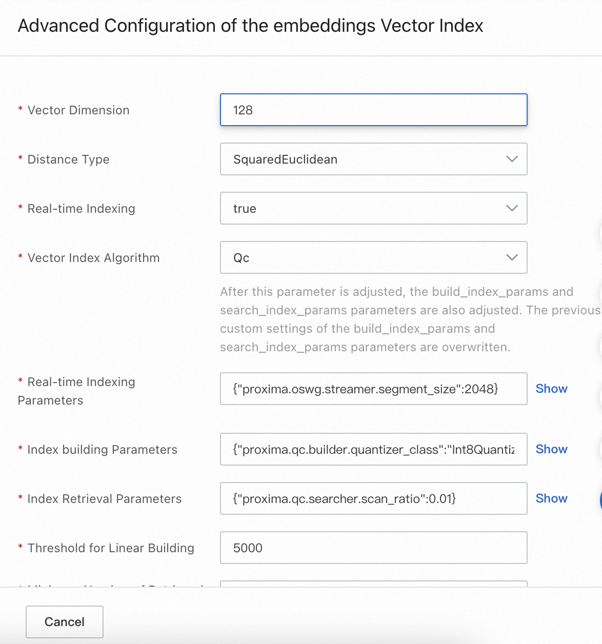Open the Vector Index Algorithm dropdown
The height and width of the screenshot is (644, 602).
click(373, 257)
